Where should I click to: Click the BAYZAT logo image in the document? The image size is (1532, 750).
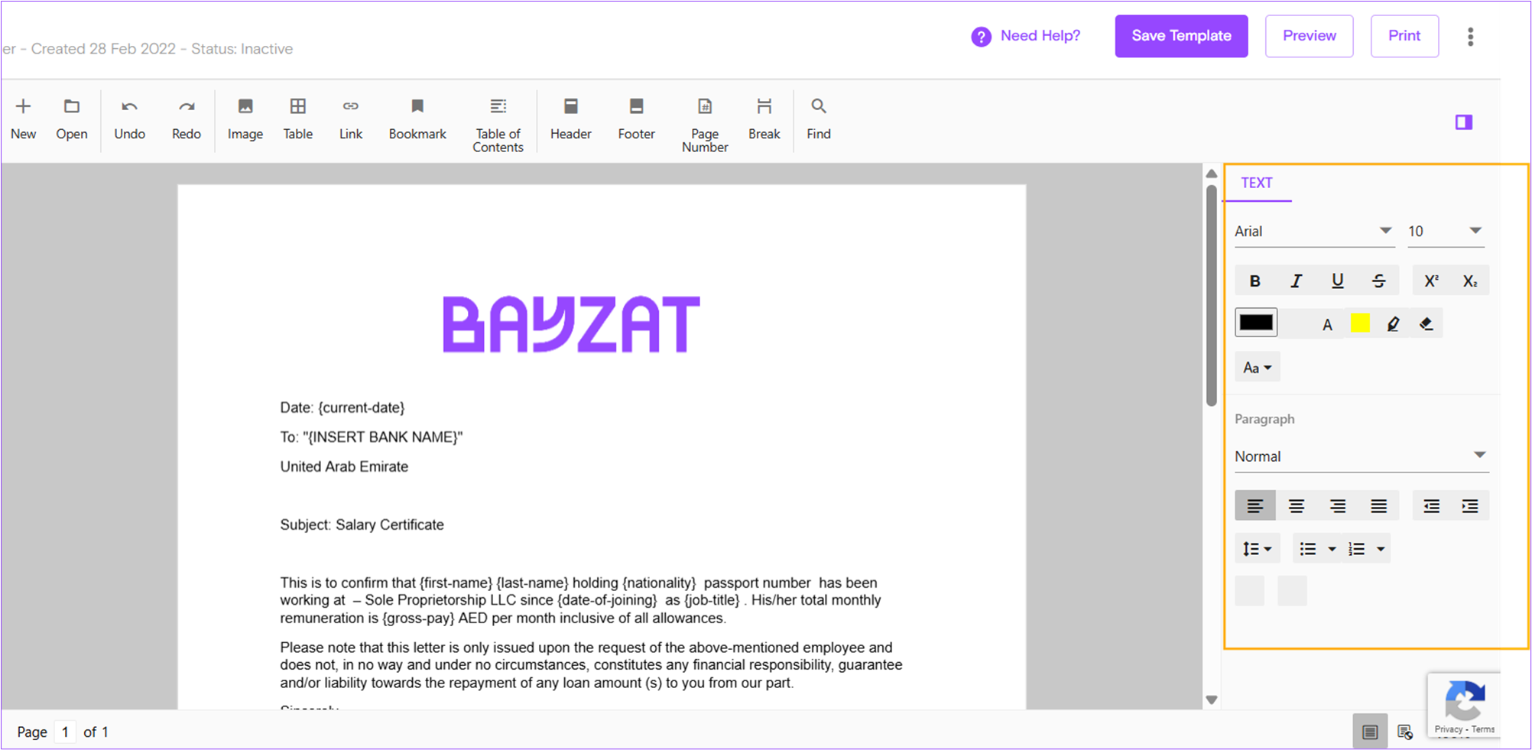pyautogui.click(x=571, y=324)
